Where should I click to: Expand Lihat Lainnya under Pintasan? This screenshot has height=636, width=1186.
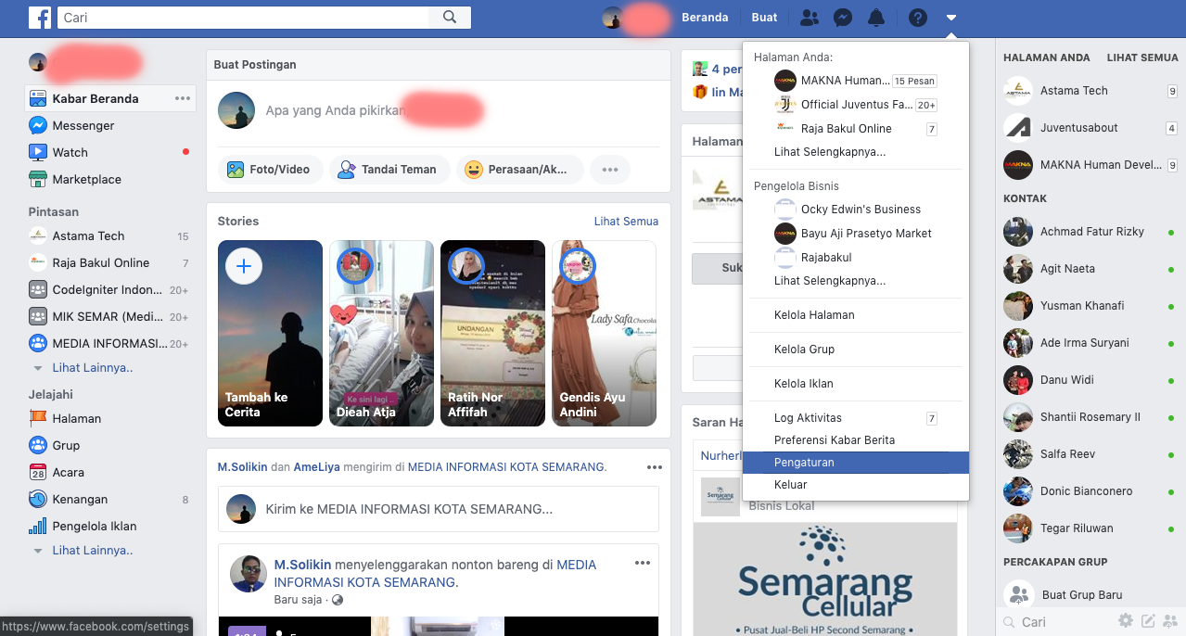(x=93, y=367)
